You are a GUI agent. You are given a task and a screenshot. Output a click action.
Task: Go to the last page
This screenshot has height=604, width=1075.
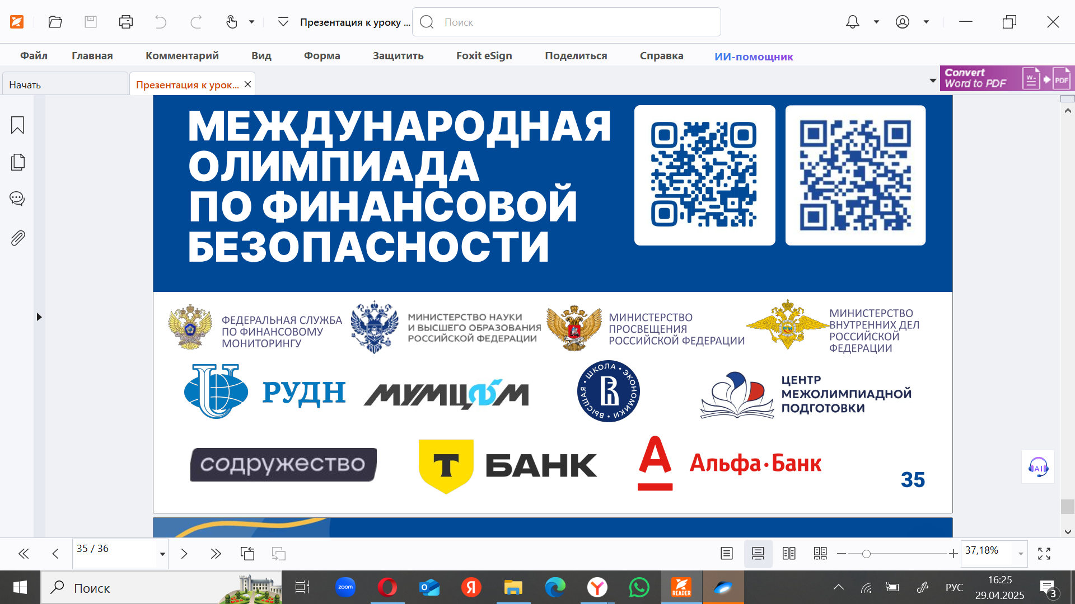[216, 554]
